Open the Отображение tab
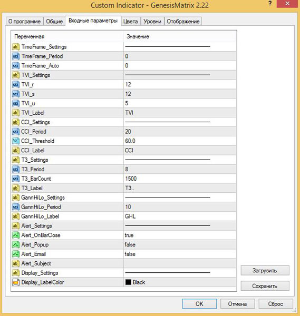300x316 pixels. pos(183,22)
